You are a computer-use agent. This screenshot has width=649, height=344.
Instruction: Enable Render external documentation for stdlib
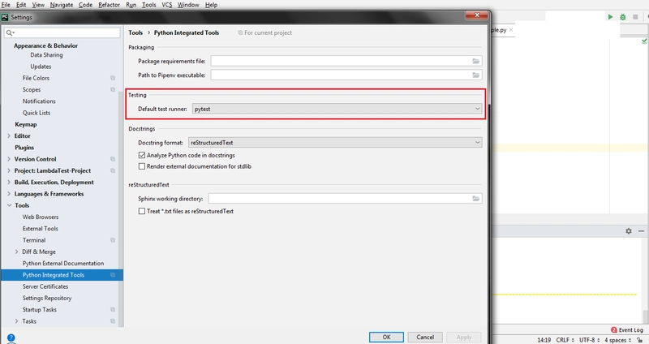143,166
